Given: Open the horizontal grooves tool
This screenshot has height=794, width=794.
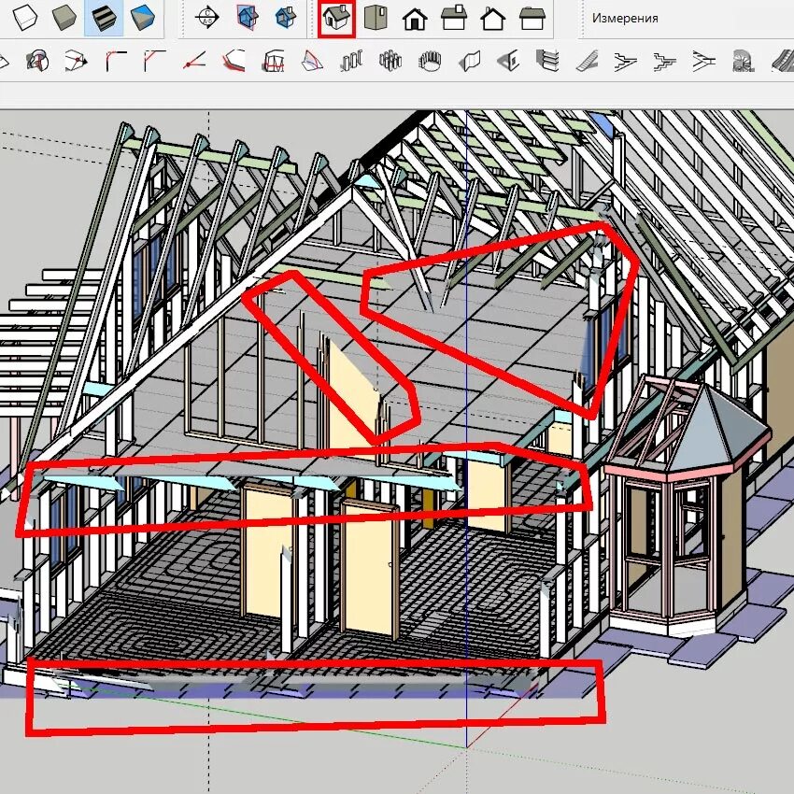Looking at the screenshot, I should (x=273, y=62).
